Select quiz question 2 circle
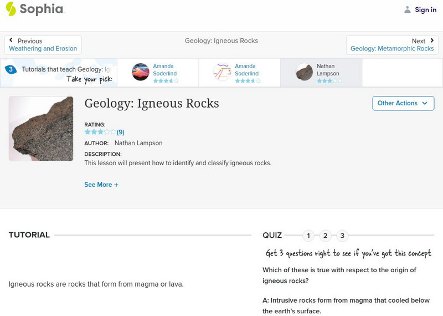 point(326,236)
